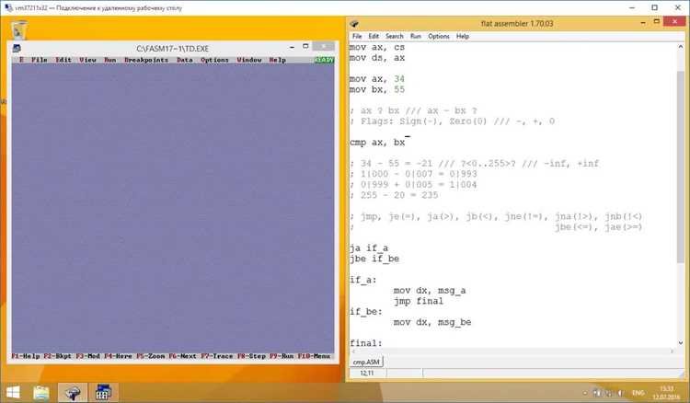Viewport: 690px width, 403px height.
Task: Click the remote desktop title bar icon
Action: (8, 7)
